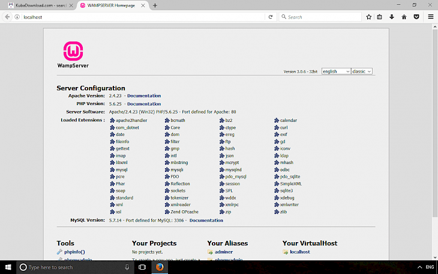The height and width of the screenshot is (274, 438).
Task: Show bookmarks list icon
Action: (379, 17)
